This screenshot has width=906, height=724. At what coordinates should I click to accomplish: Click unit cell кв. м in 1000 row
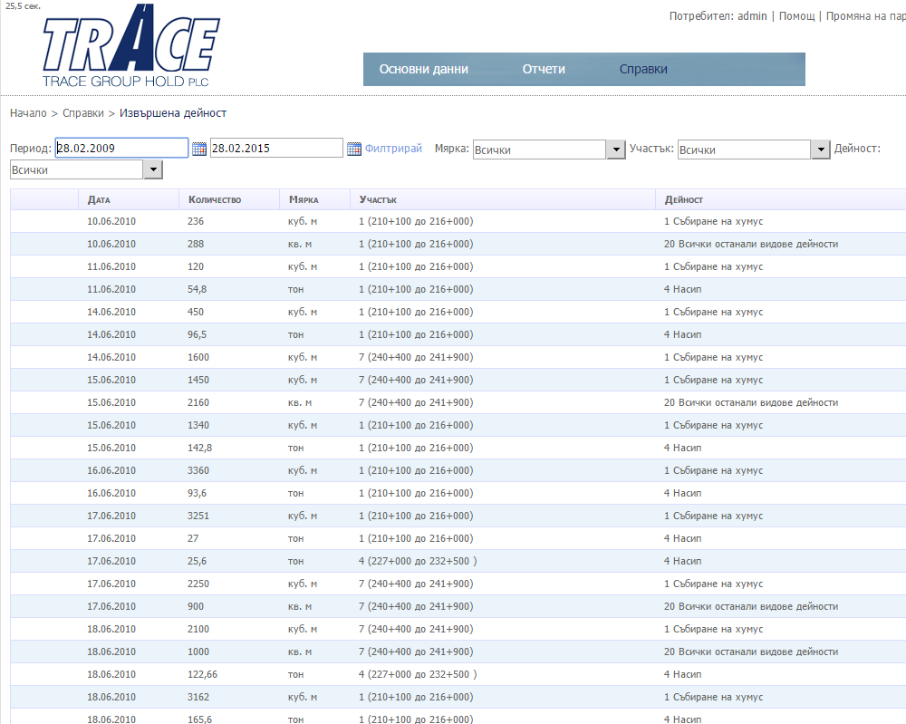[299, 652]
